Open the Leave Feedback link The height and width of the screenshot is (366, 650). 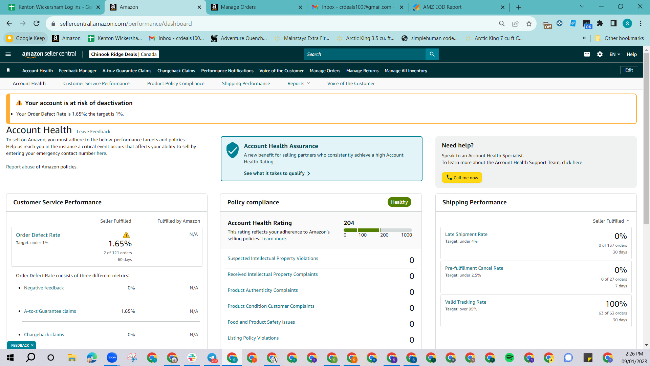click(93, 131)
